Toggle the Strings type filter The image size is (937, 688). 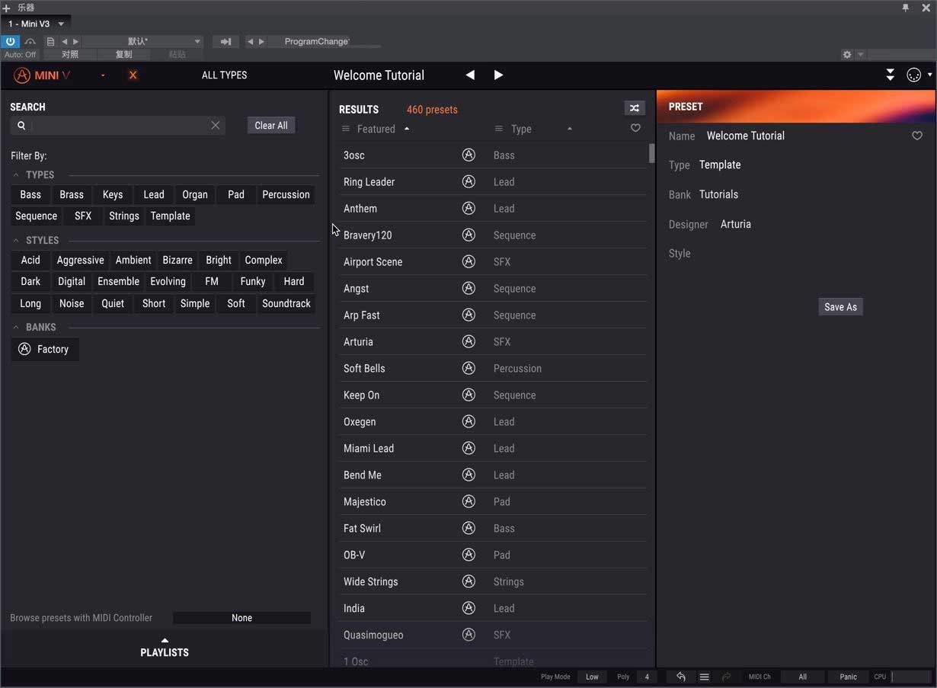point(124,216)
